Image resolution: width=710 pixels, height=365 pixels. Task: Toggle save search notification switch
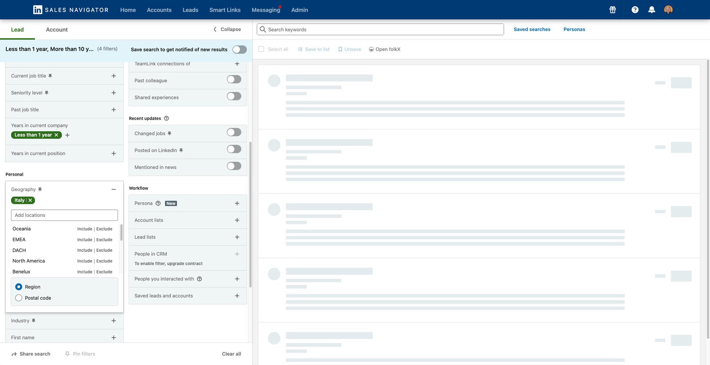(x=240, y=49)
